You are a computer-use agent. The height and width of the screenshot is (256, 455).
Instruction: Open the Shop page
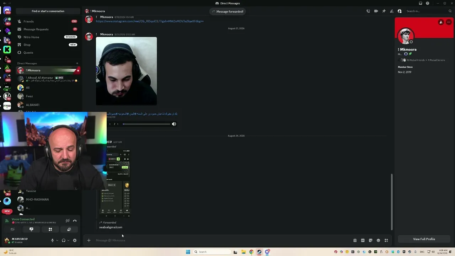pos(48,45)
